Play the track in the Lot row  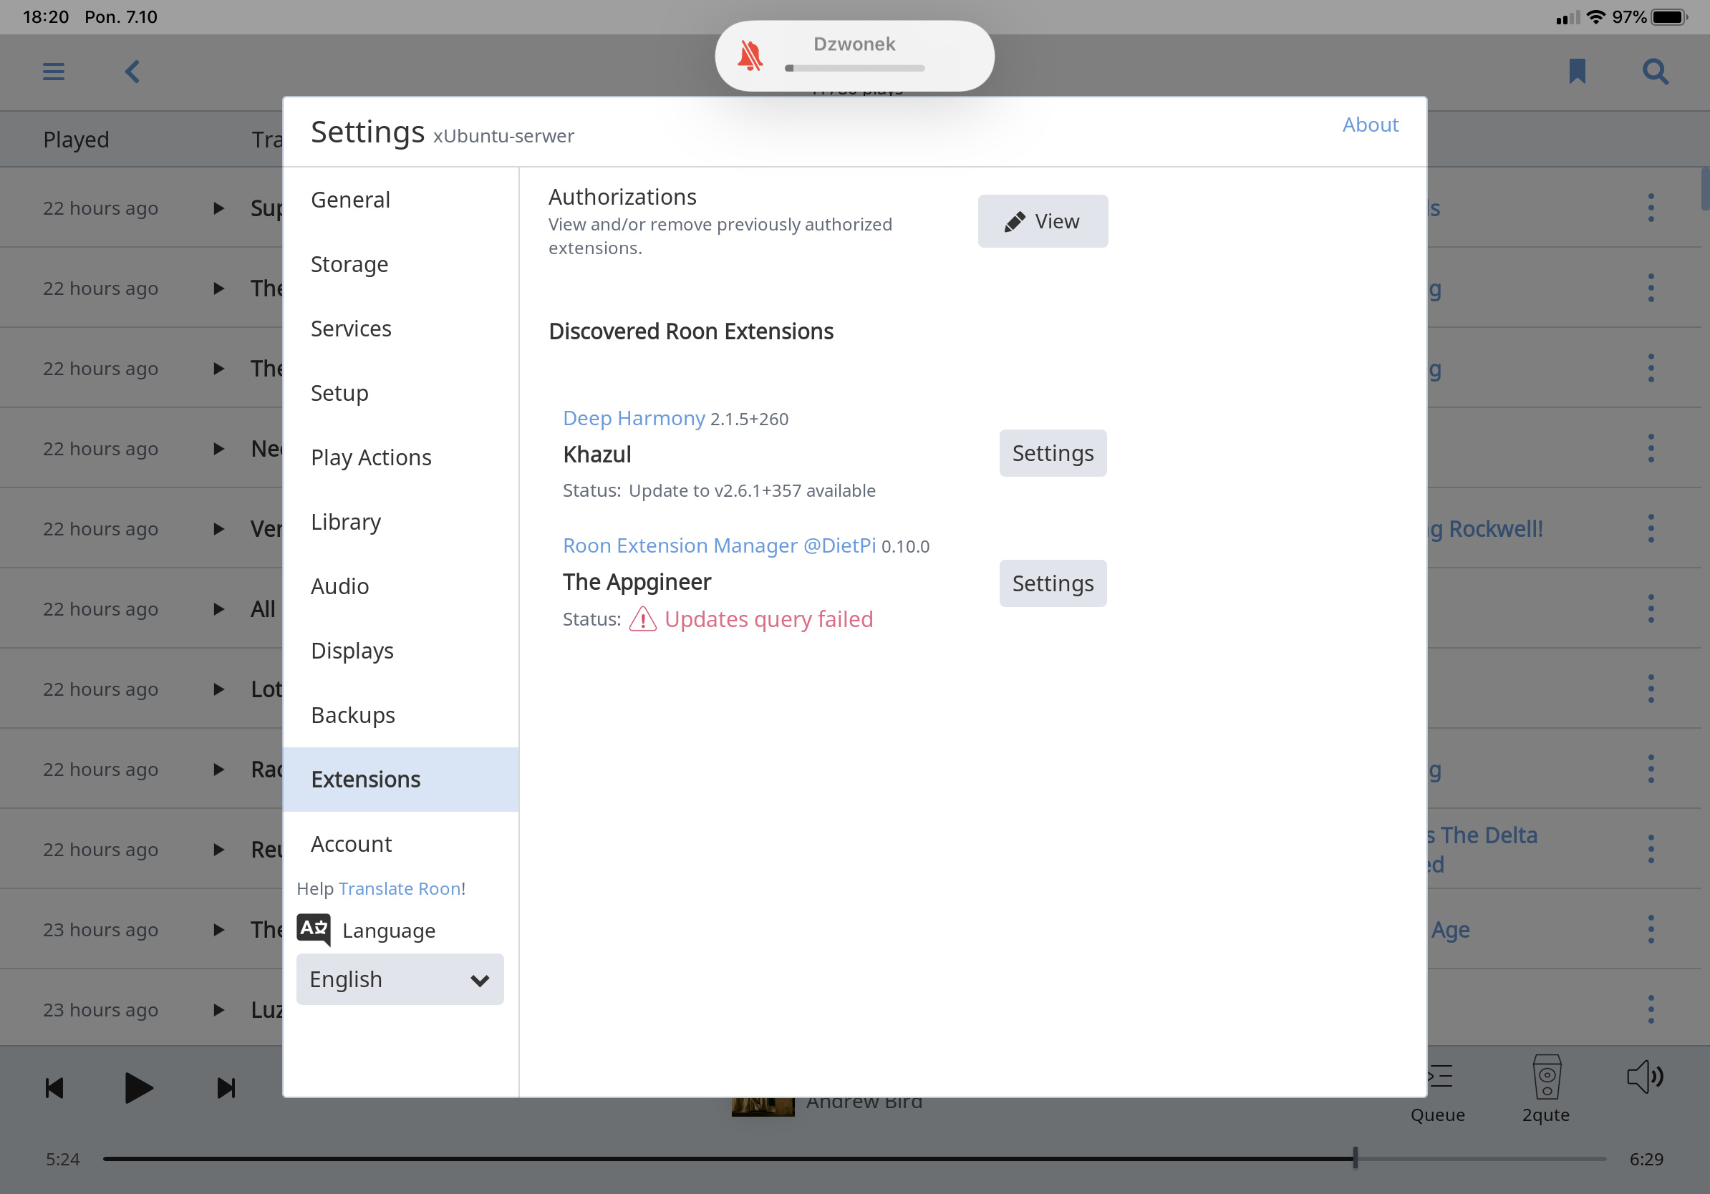pos(218,689)
